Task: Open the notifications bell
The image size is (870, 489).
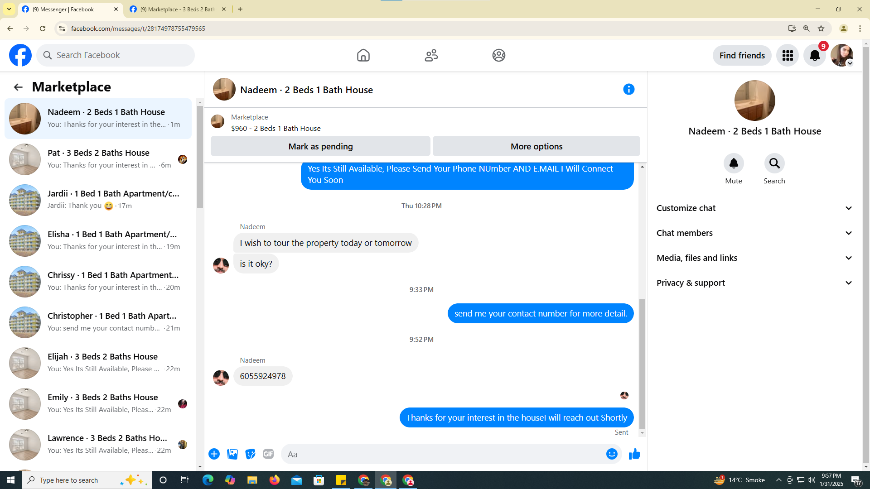Action: (815, 55)
